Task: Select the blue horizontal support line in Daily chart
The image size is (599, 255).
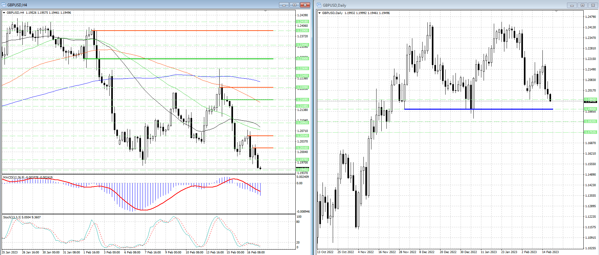Action: click(478, 109)
